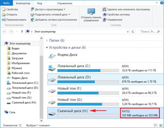
Task: Click the Open Control Panel icon
Action: coord(91,11)
